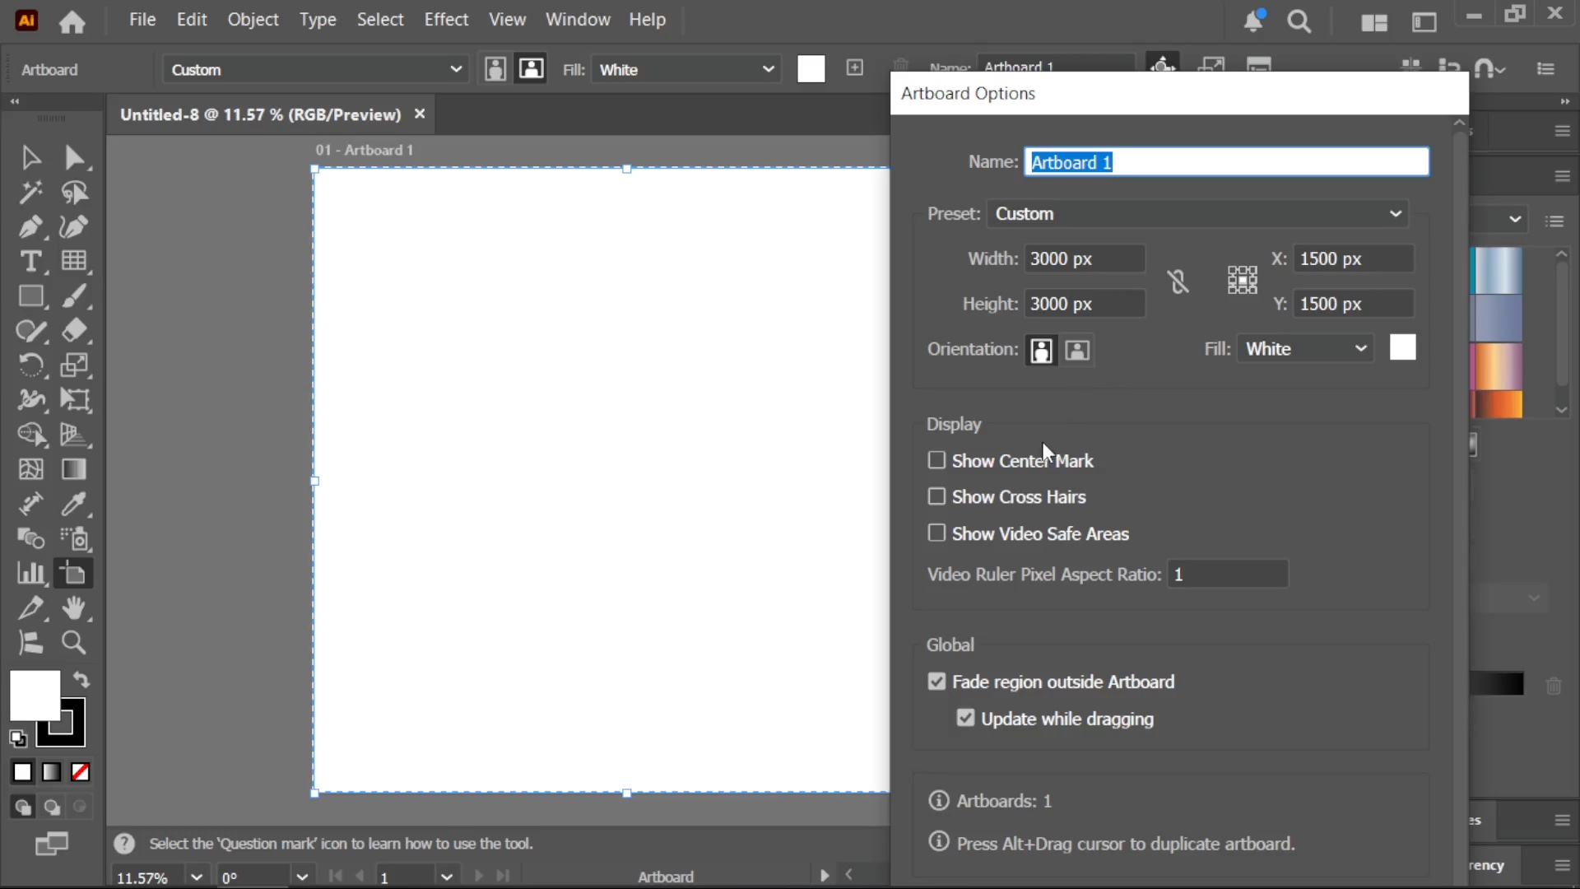Open the Edit menu
The height and width of the screenshot is (889, 1580).
tap(192, 20)
